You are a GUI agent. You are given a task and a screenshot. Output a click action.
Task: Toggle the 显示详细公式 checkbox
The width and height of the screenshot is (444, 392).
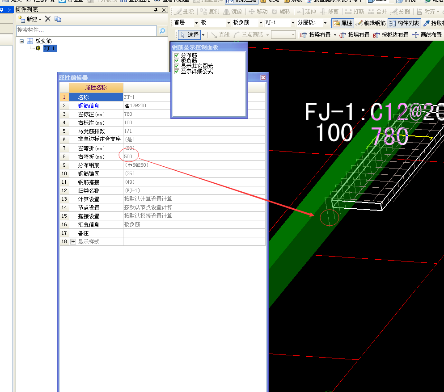pyautogui.click(x=177, y=72)
